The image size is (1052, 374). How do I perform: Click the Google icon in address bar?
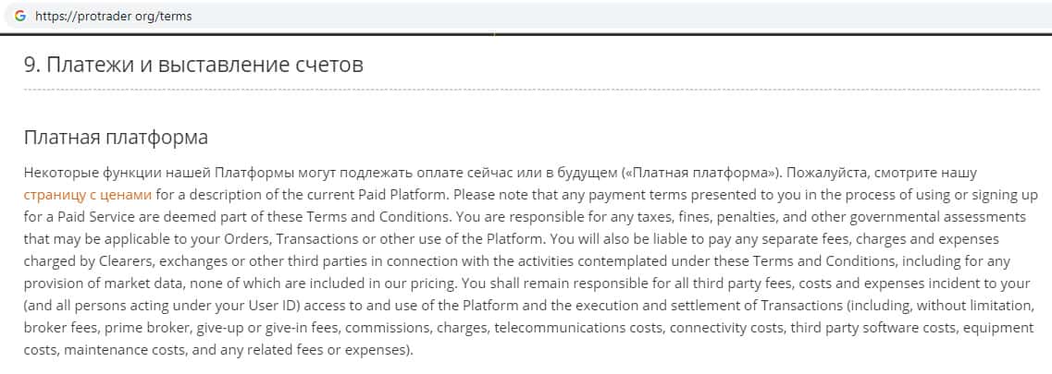pyautogui.click(x=19, y=17)
